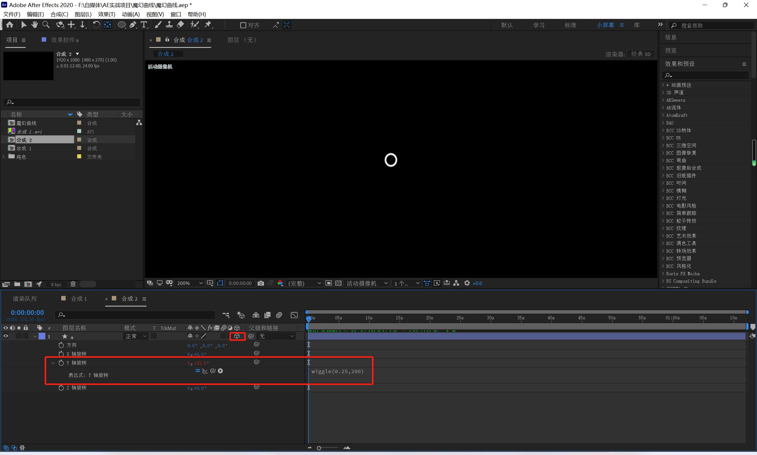Create a new folder in Project panel
757x455 pixels.
[17, 284]
